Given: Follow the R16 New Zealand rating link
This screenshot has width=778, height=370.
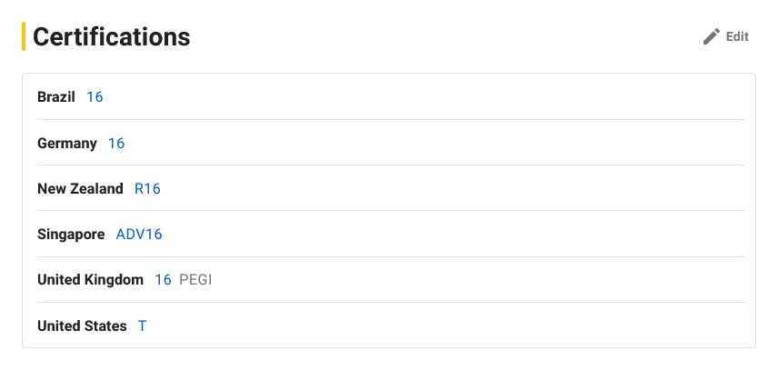Looking at the screenshot, I should point(147,189).
